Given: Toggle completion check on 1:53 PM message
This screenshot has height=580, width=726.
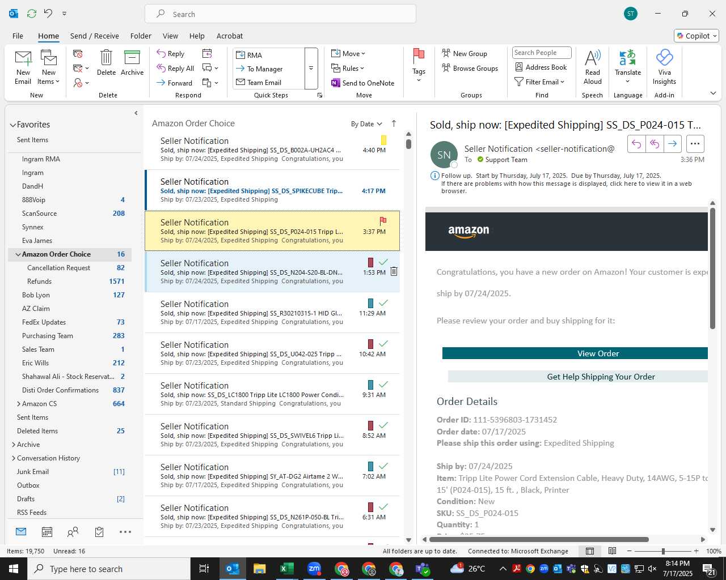Looking at the screenshot, I should coord(383,262).
